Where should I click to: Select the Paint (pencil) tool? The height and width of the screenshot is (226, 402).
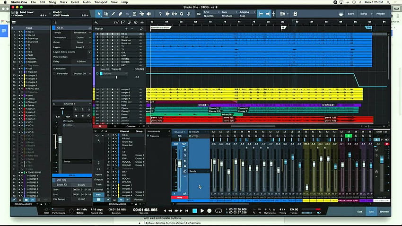point(113,14)
